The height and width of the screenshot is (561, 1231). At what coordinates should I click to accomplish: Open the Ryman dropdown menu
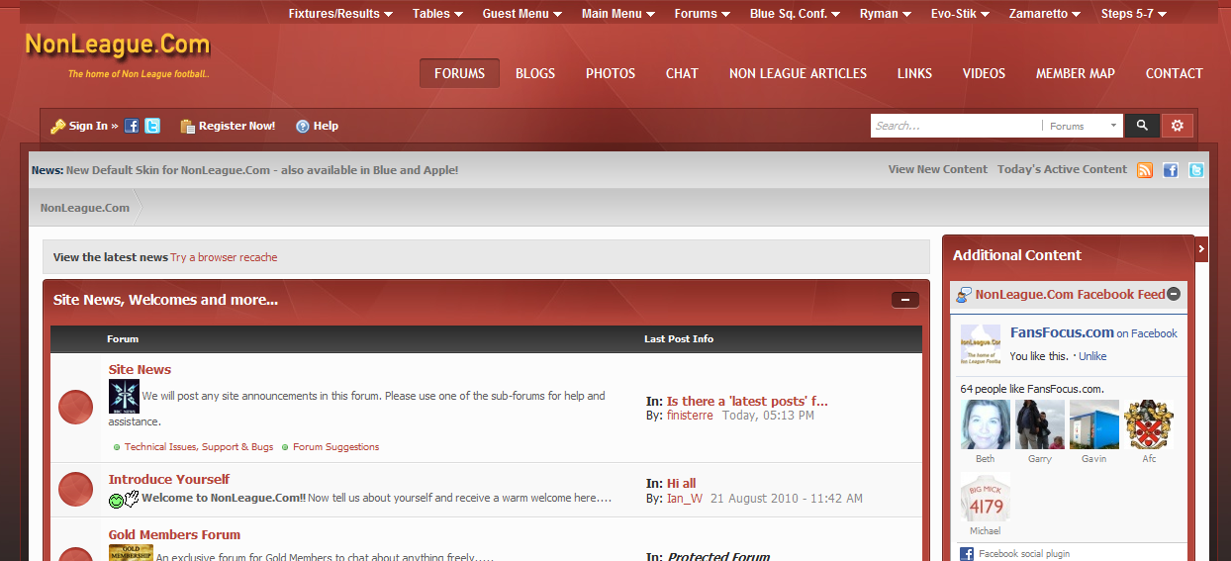point(886,14)
